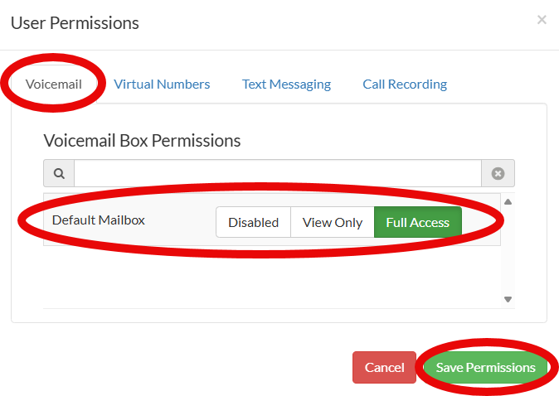Select the Call Recording tab
559x396 pixels.
405,84
